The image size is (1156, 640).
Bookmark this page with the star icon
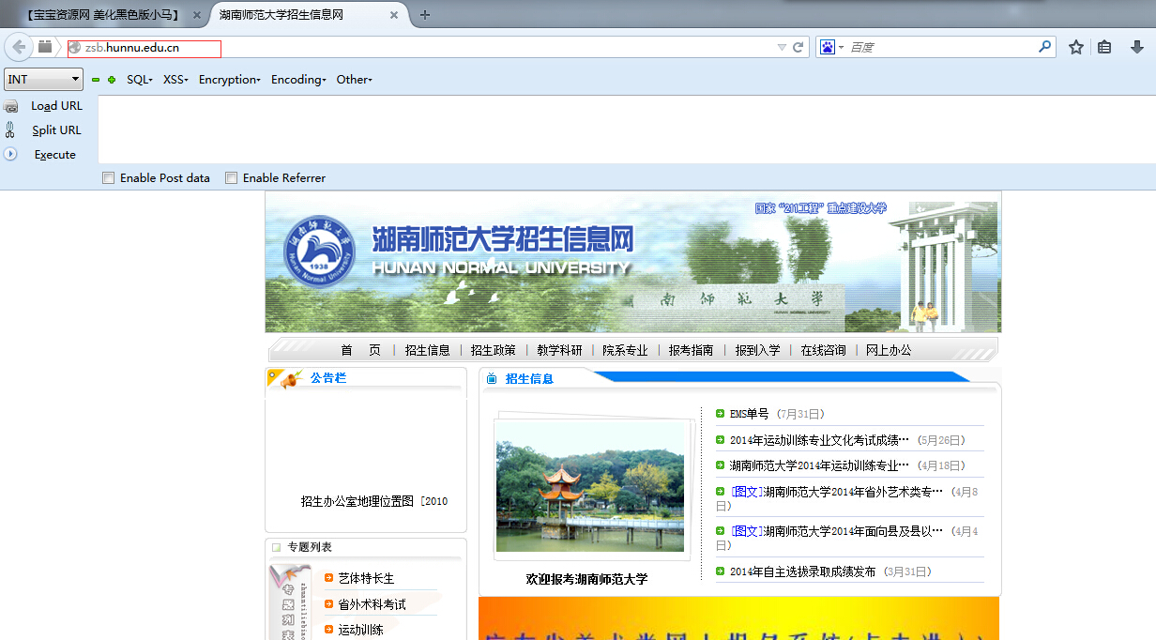click(1076, 47)
